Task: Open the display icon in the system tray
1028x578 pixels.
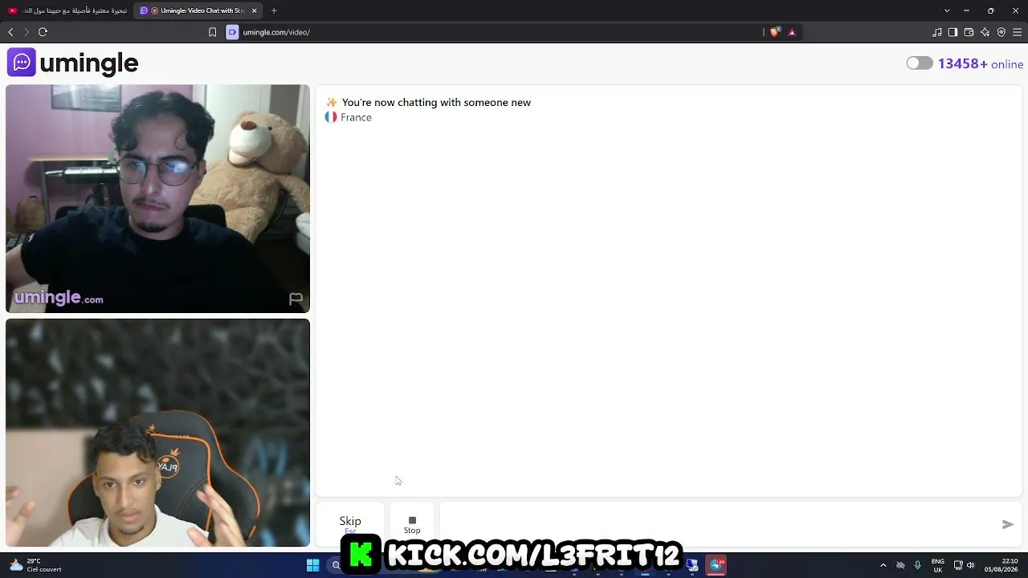Action: click(x=958, y=565)
